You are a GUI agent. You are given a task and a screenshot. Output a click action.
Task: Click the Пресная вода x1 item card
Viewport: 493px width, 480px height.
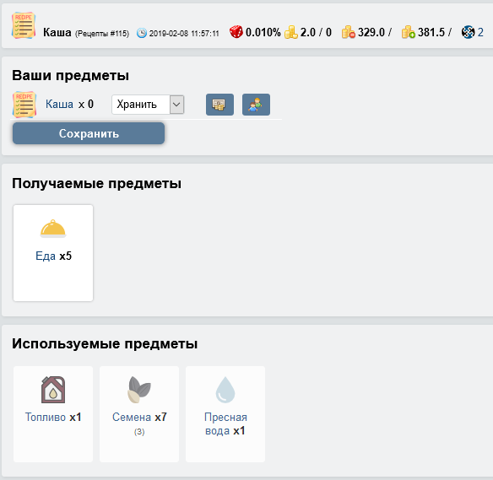[x=225, y=414]
